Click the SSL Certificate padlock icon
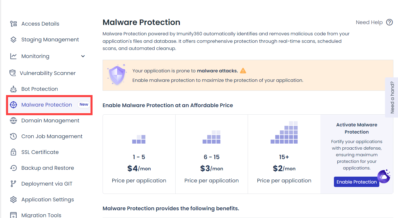This screenshot has height=218, width=398. point(13,152)
